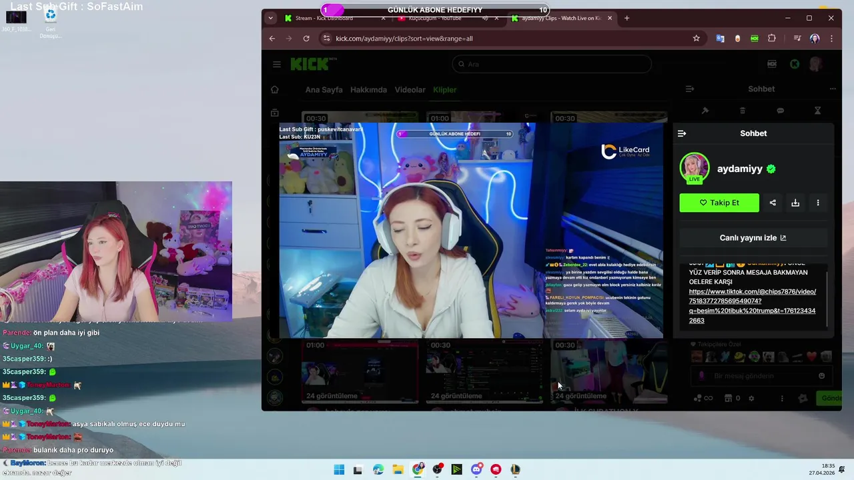The width and height of the screenshot is (854, 480).
Task: Open Discord from the taskbar
Action: click(476, 469)
